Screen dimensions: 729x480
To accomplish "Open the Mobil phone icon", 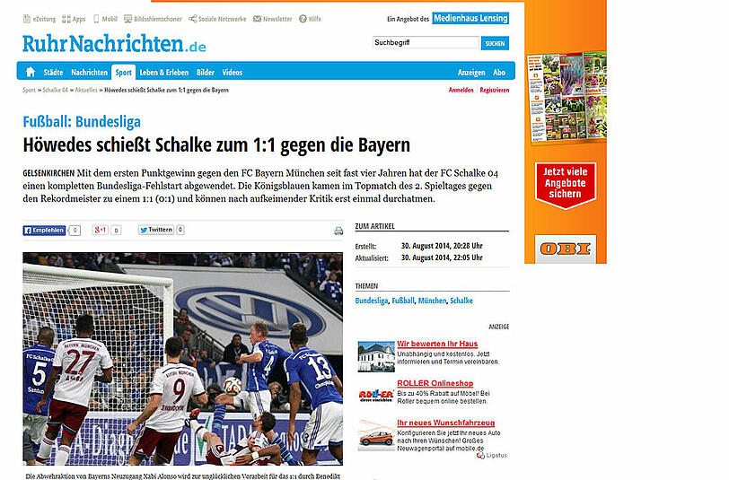I will (96, 19).
